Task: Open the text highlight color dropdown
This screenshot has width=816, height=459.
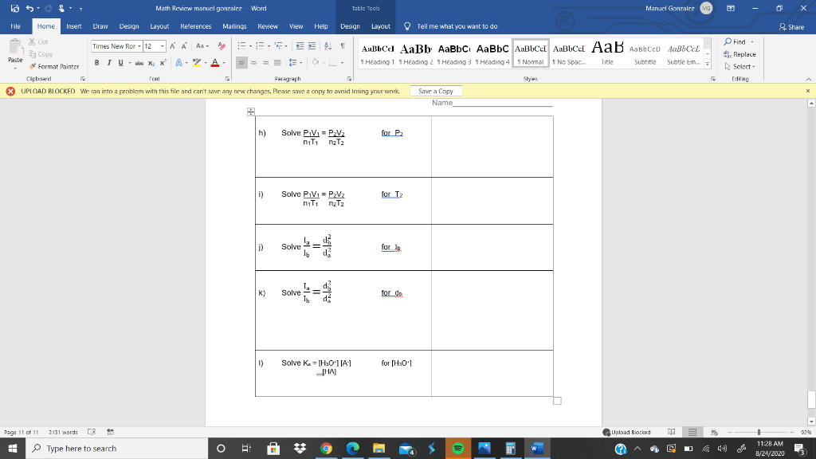Action: [206, 62]
